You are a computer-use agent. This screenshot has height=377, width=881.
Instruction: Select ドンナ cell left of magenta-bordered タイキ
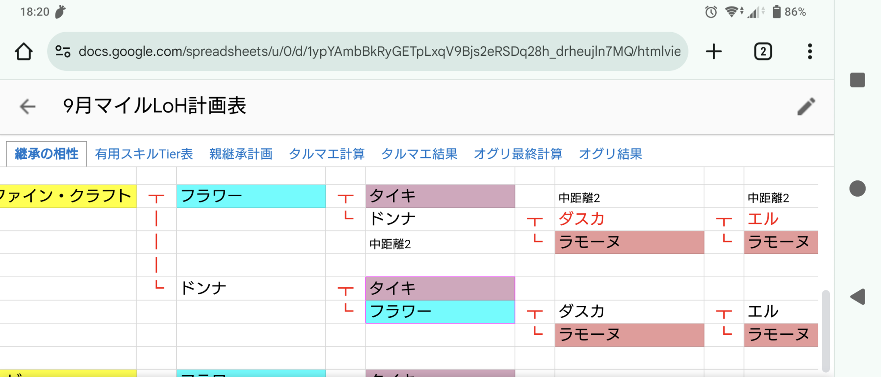(x=251, y=289)
